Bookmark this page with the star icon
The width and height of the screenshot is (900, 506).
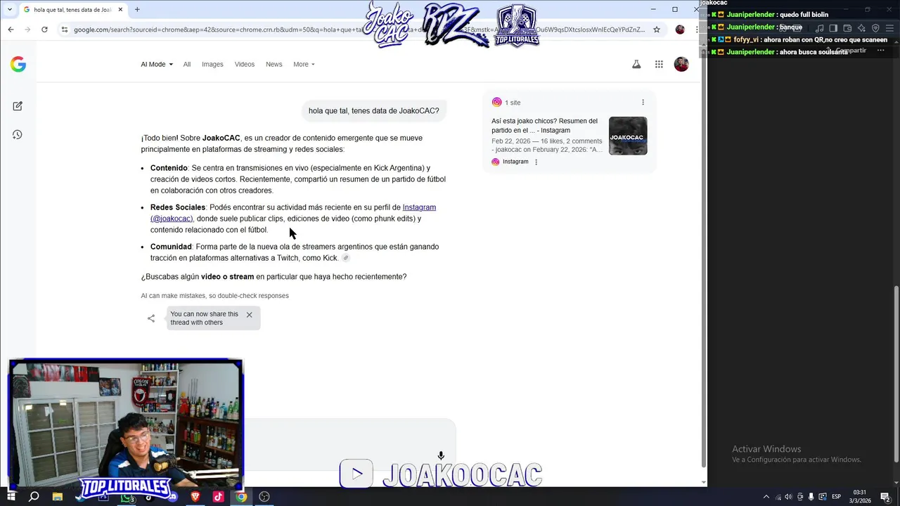657,30
